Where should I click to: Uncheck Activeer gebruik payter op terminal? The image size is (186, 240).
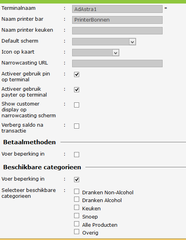pyautogui.click(x=76, y=90)
